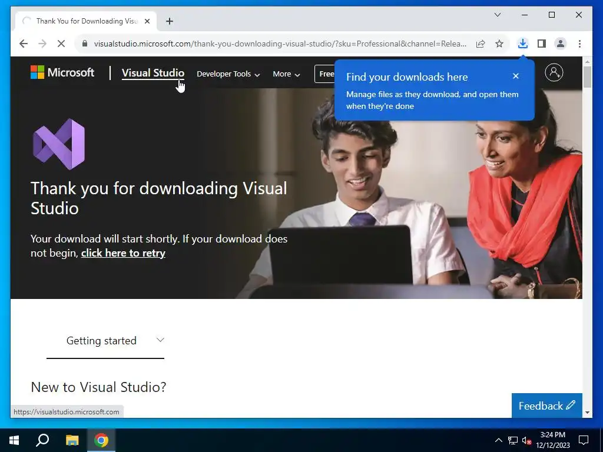Screen dimensions: 603x452
Task: Open the clock showing 3:24 PM
Action: [552, 440]
